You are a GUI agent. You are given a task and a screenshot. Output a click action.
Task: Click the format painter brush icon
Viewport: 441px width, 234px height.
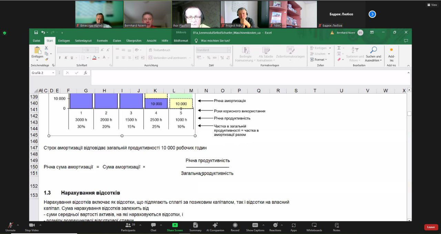coord(46,58)
